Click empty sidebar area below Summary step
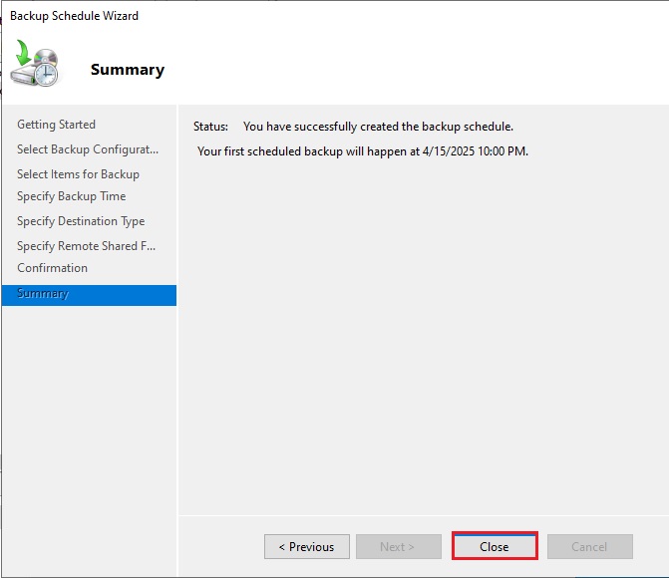 88,419
